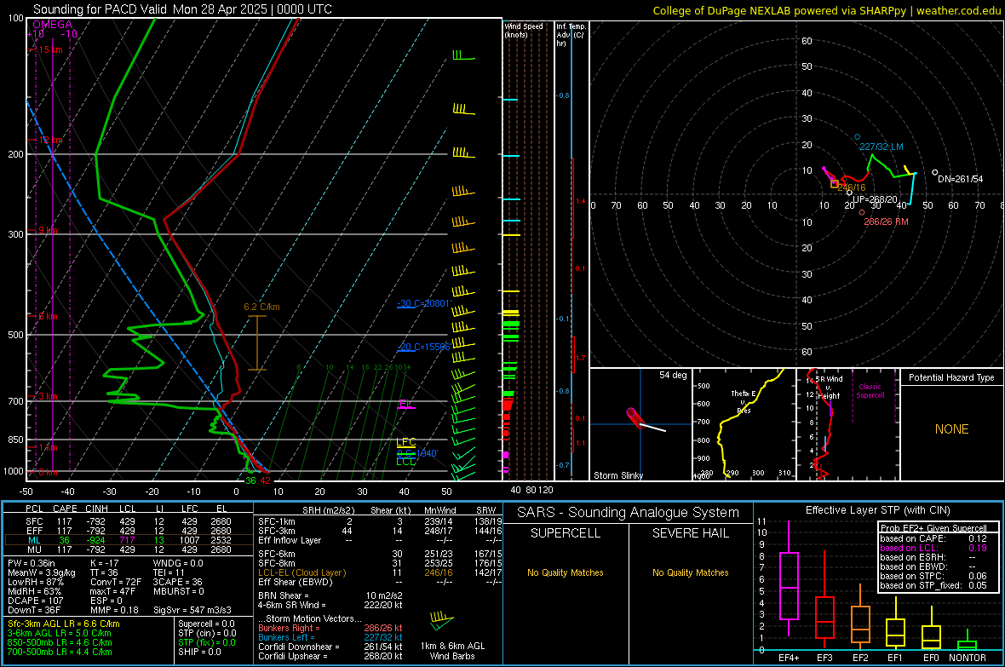Click the SARS Sounding Analogue System title

tap(628, 513)
